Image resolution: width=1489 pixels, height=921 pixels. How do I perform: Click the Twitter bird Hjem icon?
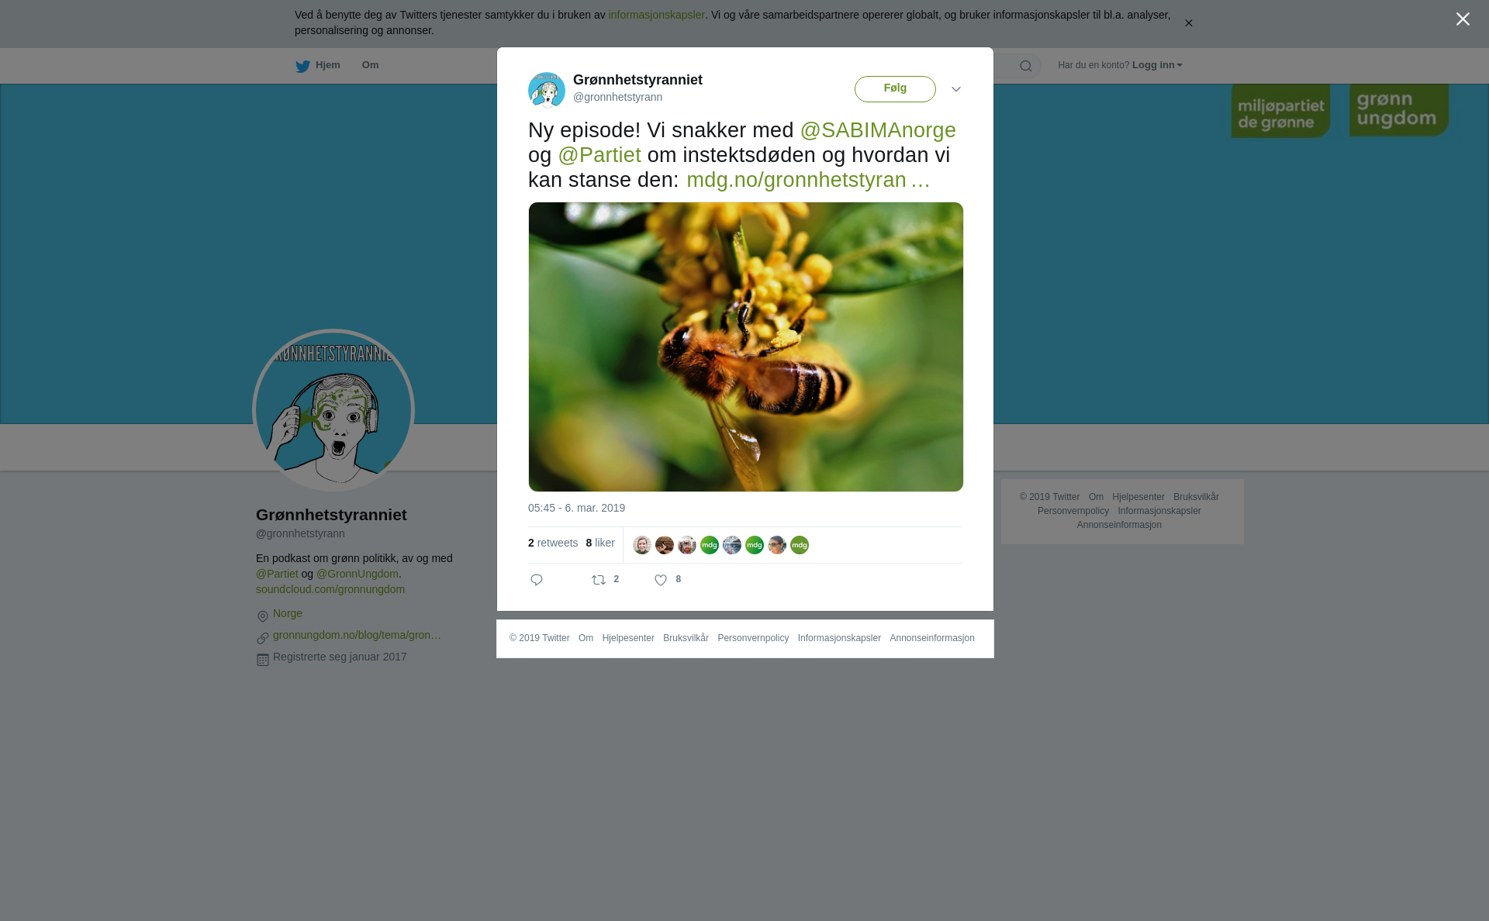click(302, 66)
